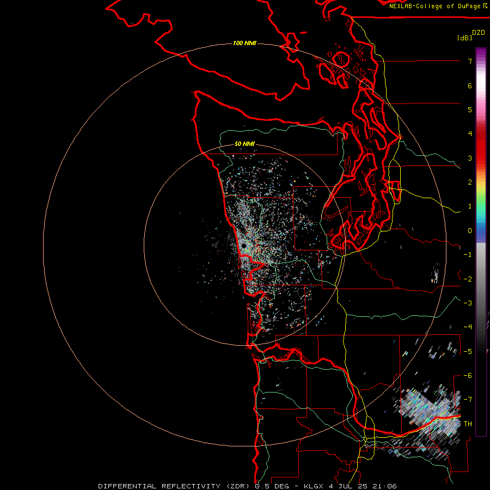Screen dimensions: 490x490
Task: Click the 50 NMI range ring label
Action: [244, 144]
